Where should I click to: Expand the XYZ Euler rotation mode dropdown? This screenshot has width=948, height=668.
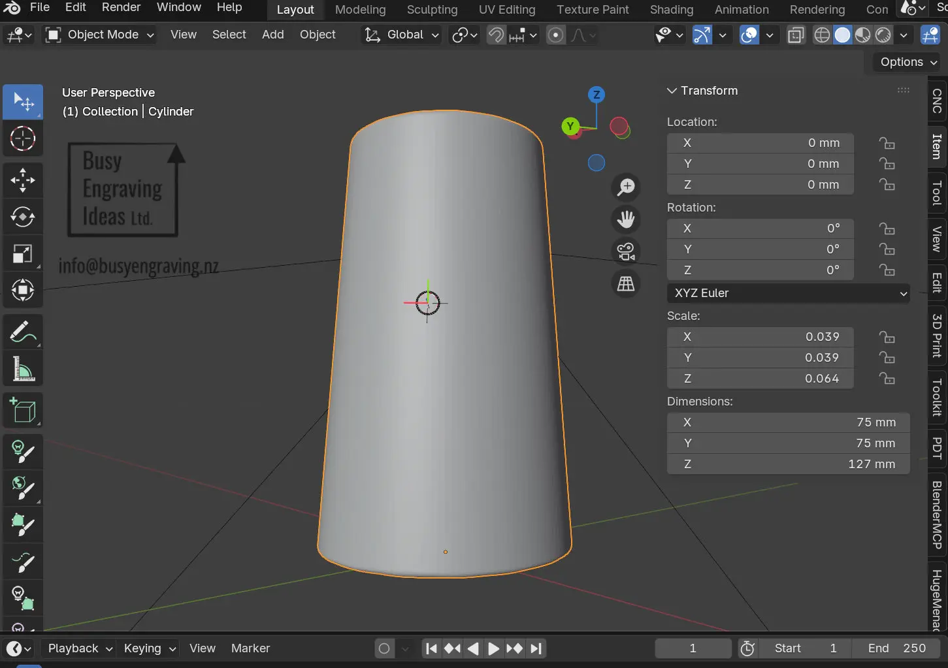click(789, 293)
